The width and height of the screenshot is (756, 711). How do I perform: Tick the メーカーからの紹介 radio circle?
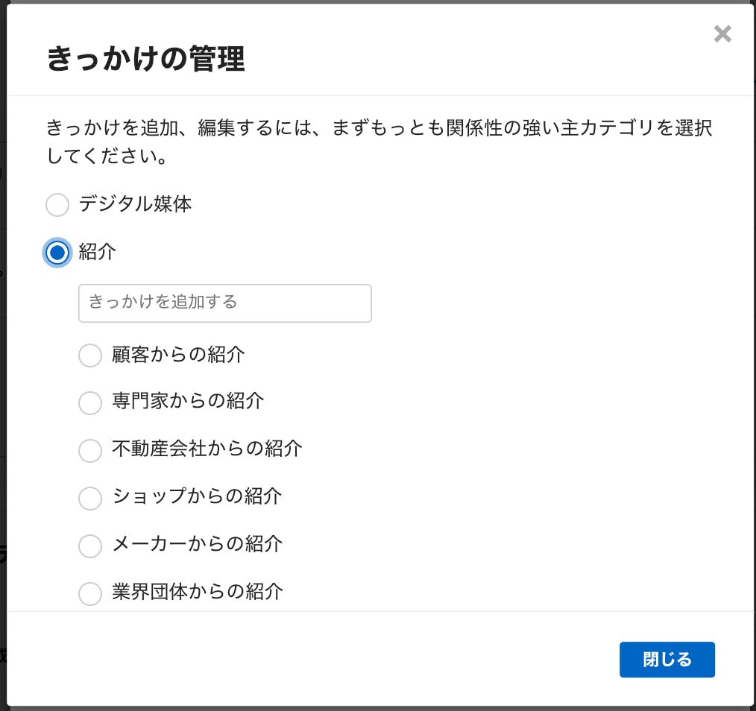point(90,546)
